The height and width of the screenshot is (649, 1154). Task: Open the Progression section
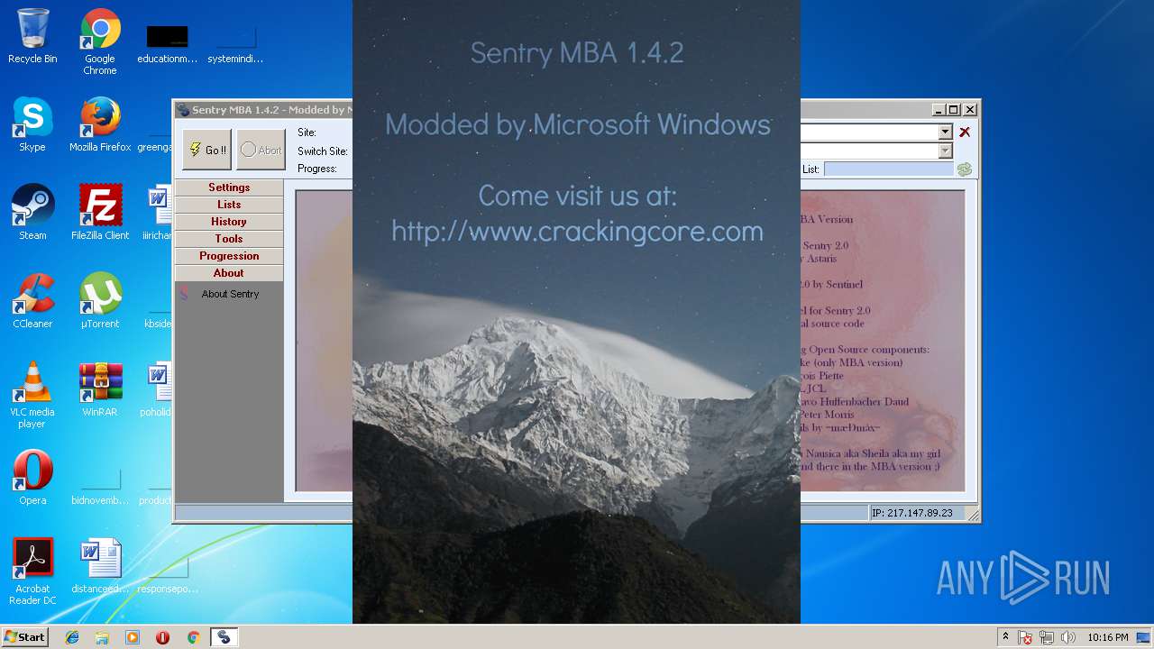(x=229, y=256)
